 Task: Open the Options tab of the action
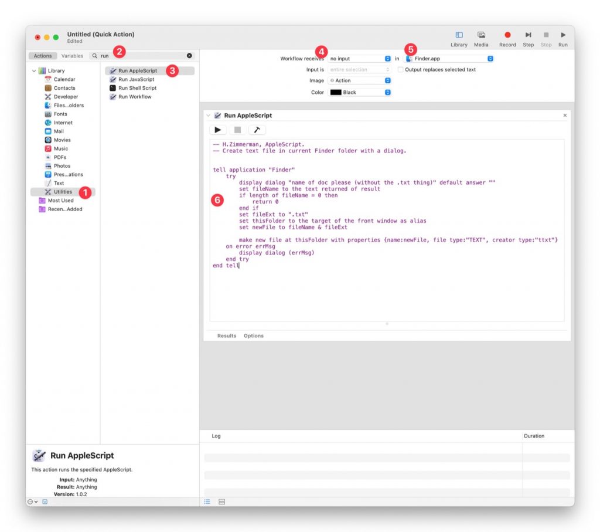coord(254,336)
